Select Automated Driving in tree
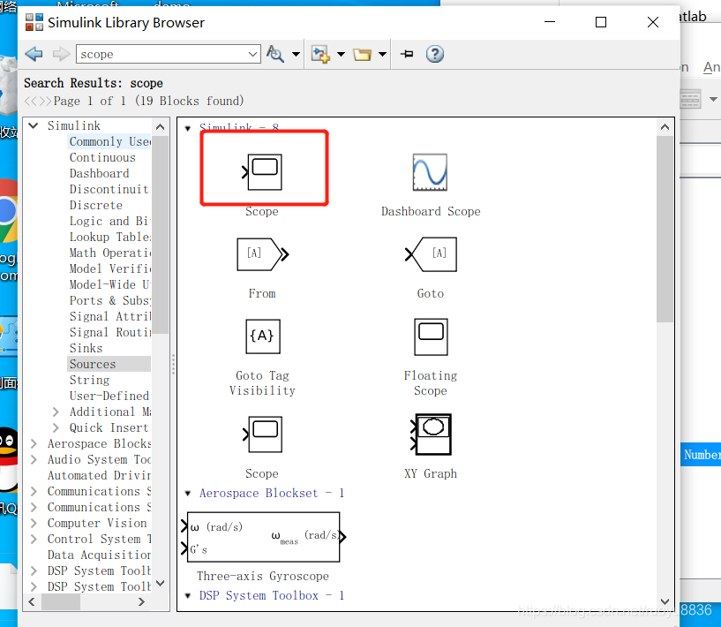 [x=100, y=476]
